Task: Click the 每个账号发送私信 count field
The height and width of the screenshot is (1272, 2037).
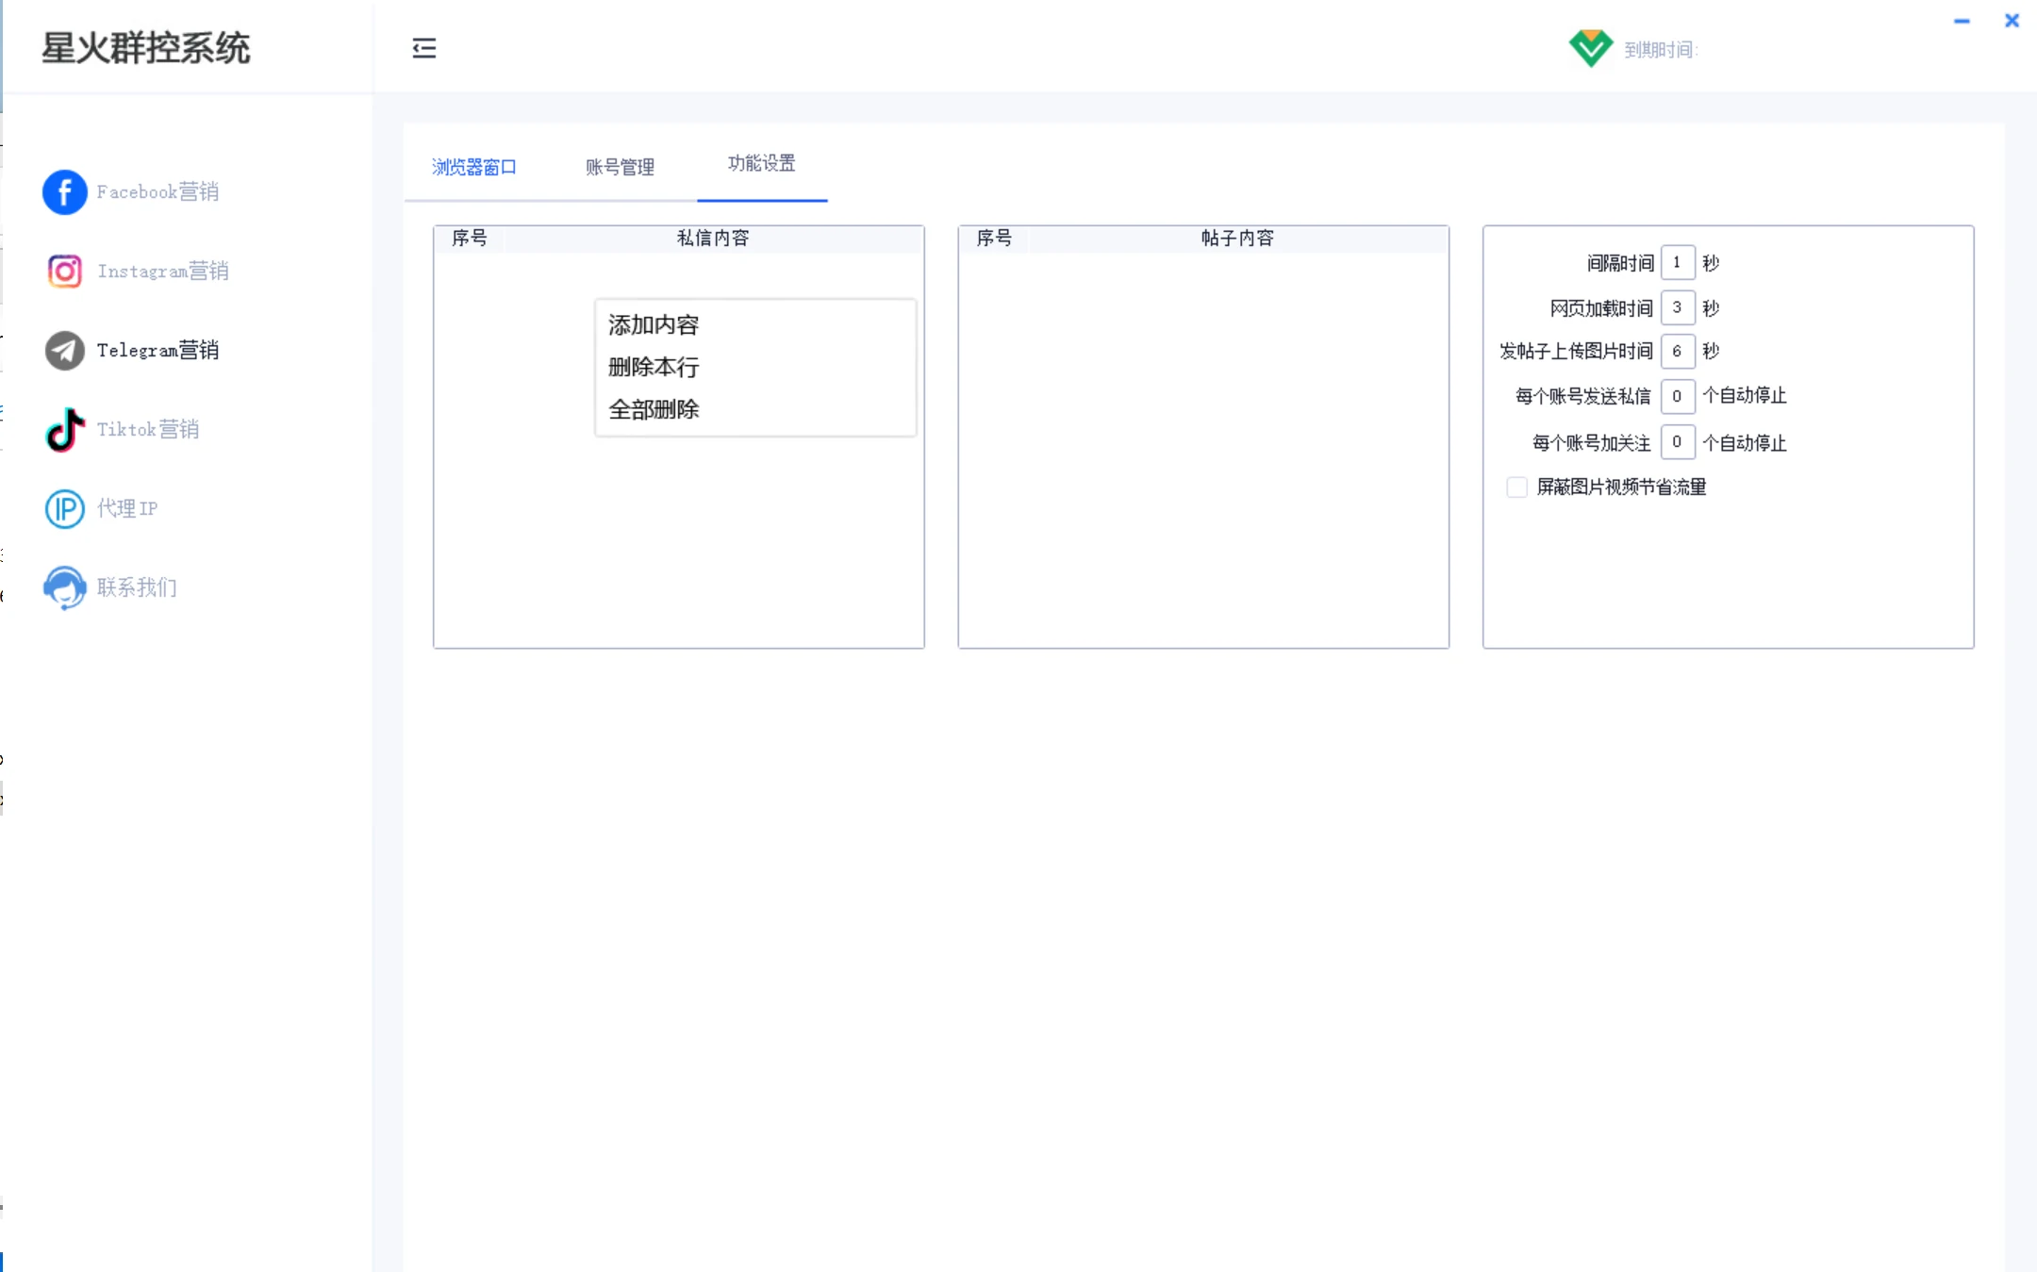Action: pos(1678,396)
